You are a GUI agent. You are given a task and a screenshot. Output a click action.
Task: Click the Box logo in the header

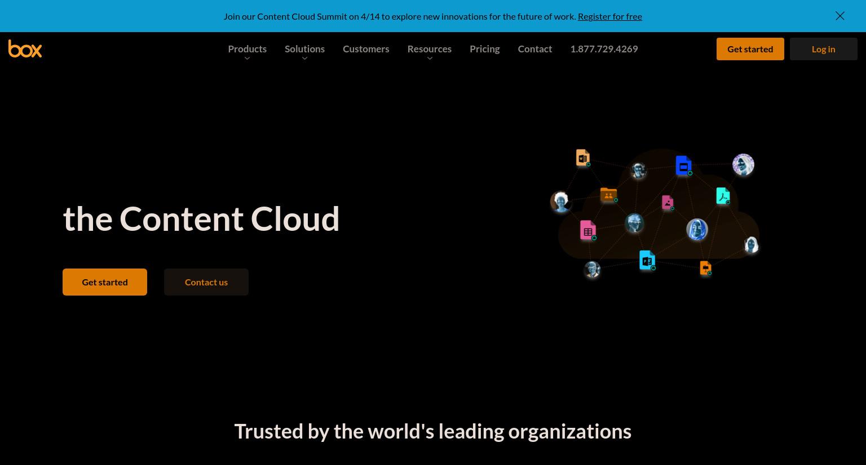(25, 48)
